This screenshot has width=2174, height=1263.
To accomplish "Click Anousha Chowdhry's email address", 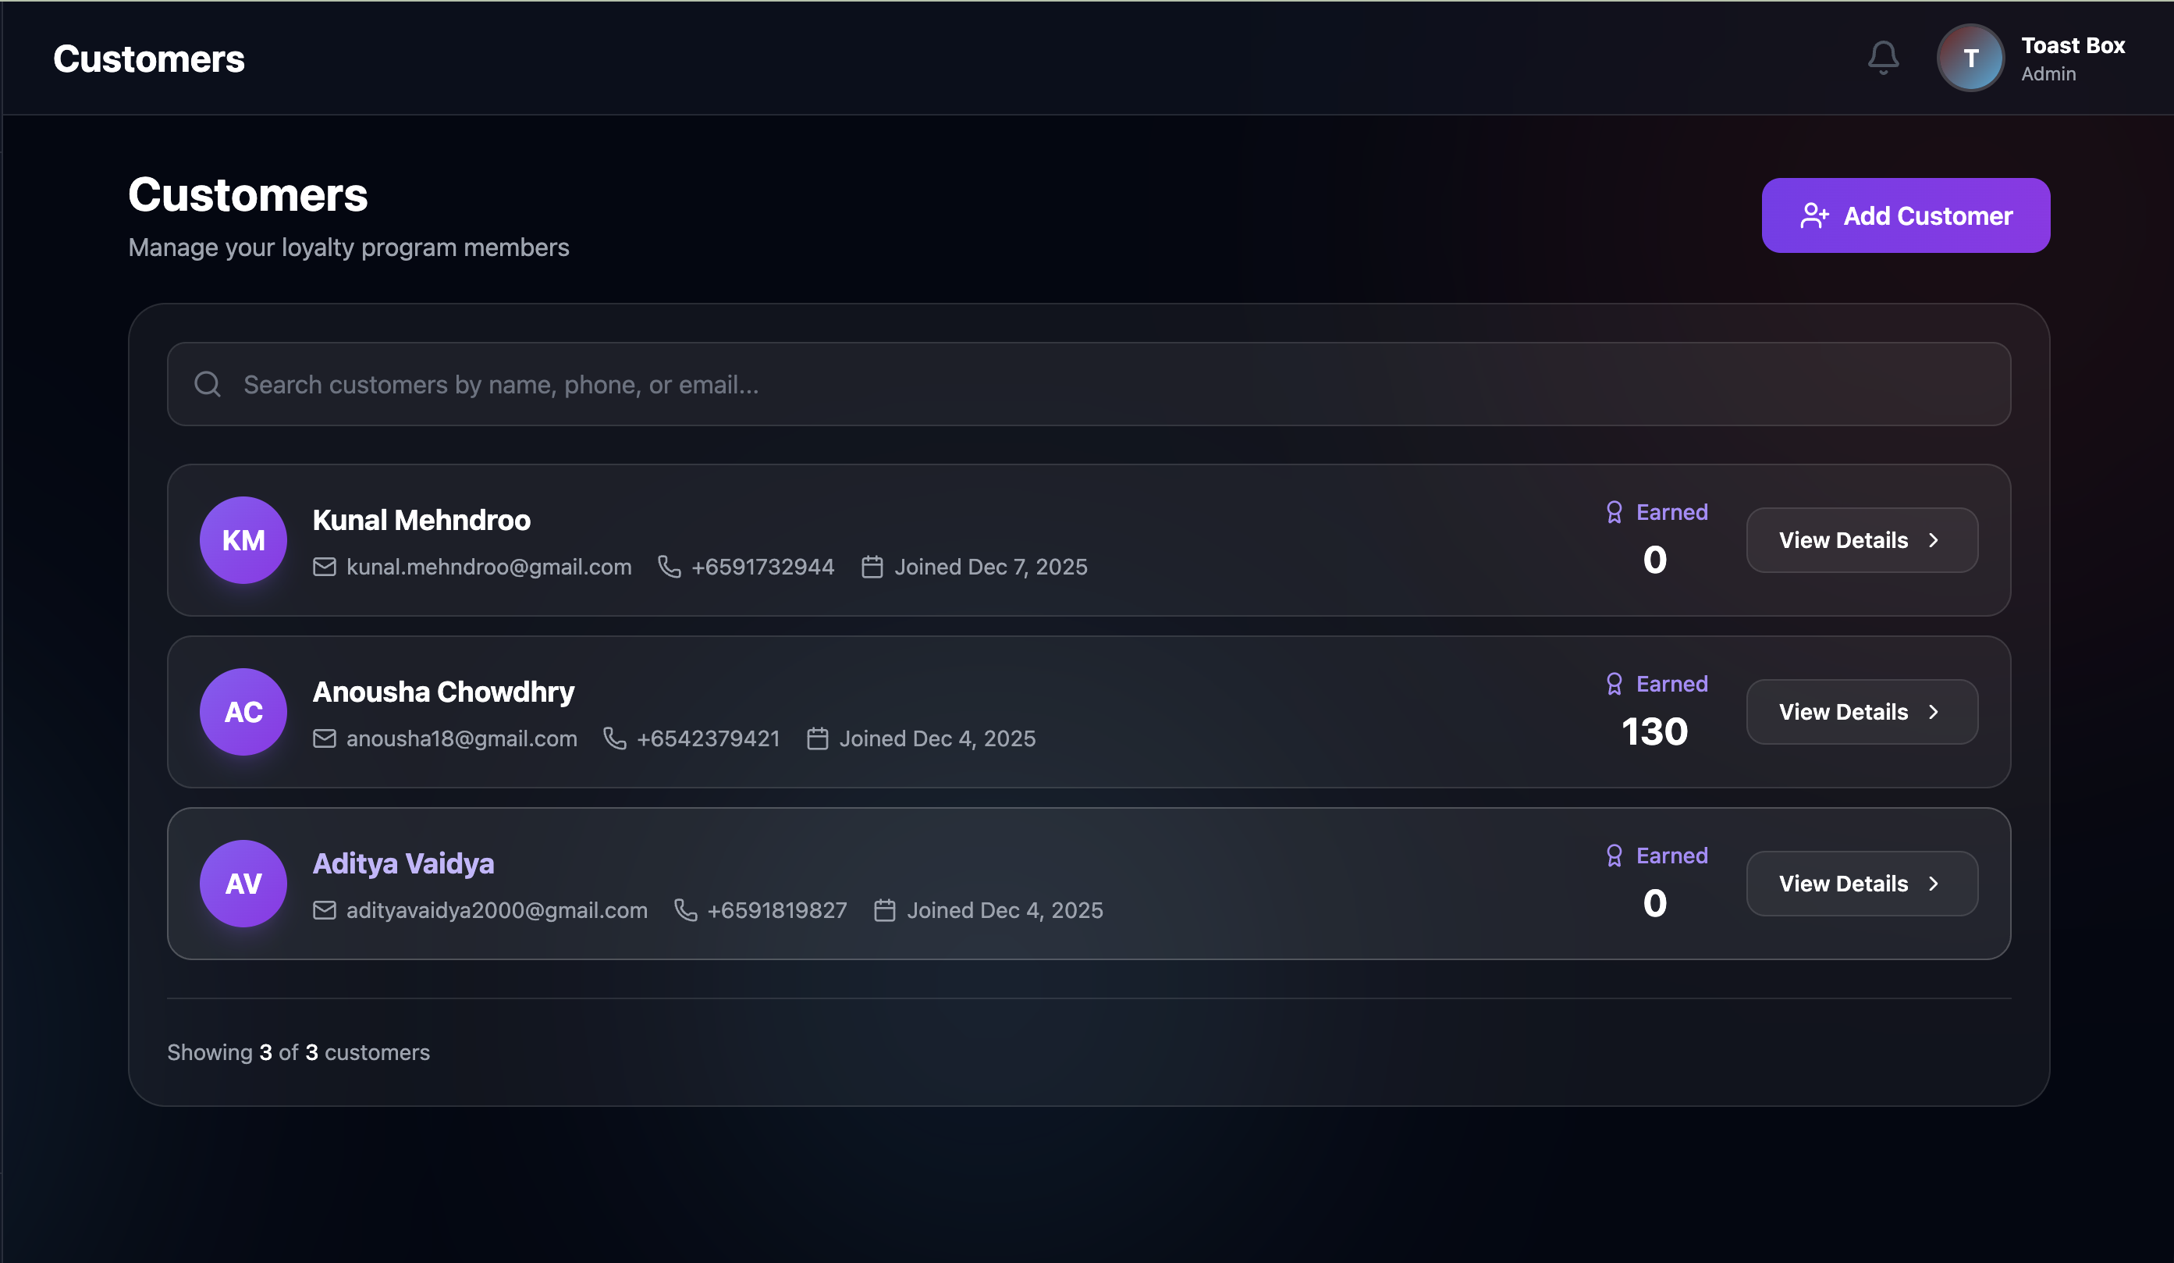I will (x=461, y=738).
